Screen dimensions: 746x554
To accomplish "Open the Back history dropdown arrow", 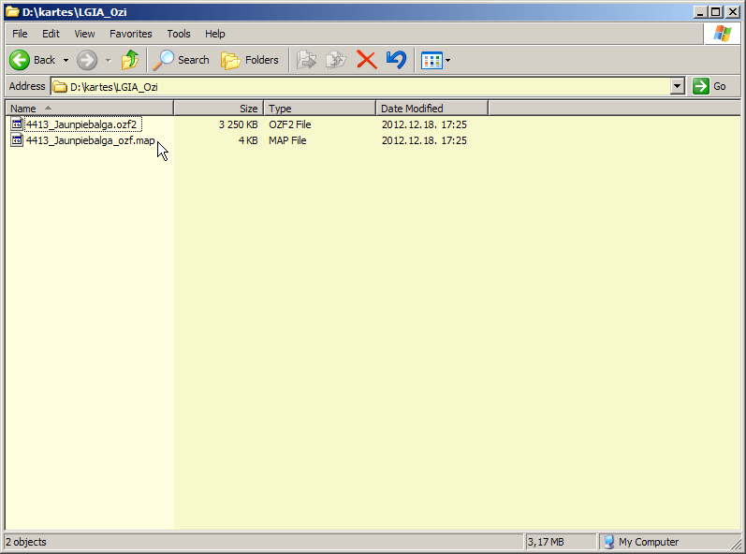I will [x=66, y=61].
